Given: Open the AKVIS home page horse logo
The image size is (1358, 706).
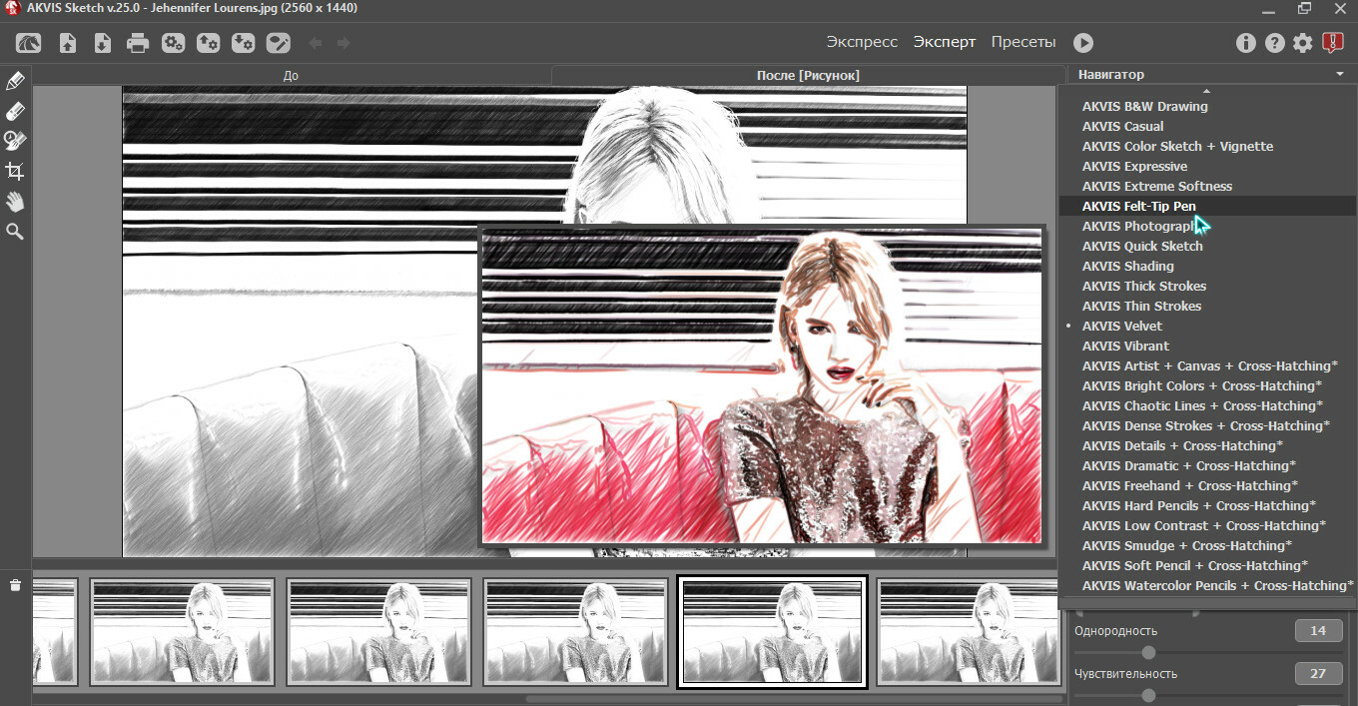Looking at the screenshot, I should coord(29,43).
